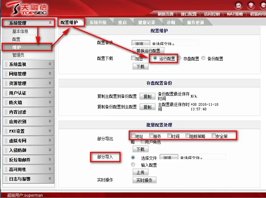Screen dimensions: 266x198
Task: Check the 时间 export checkbox
Action: [x=169, y=135]
